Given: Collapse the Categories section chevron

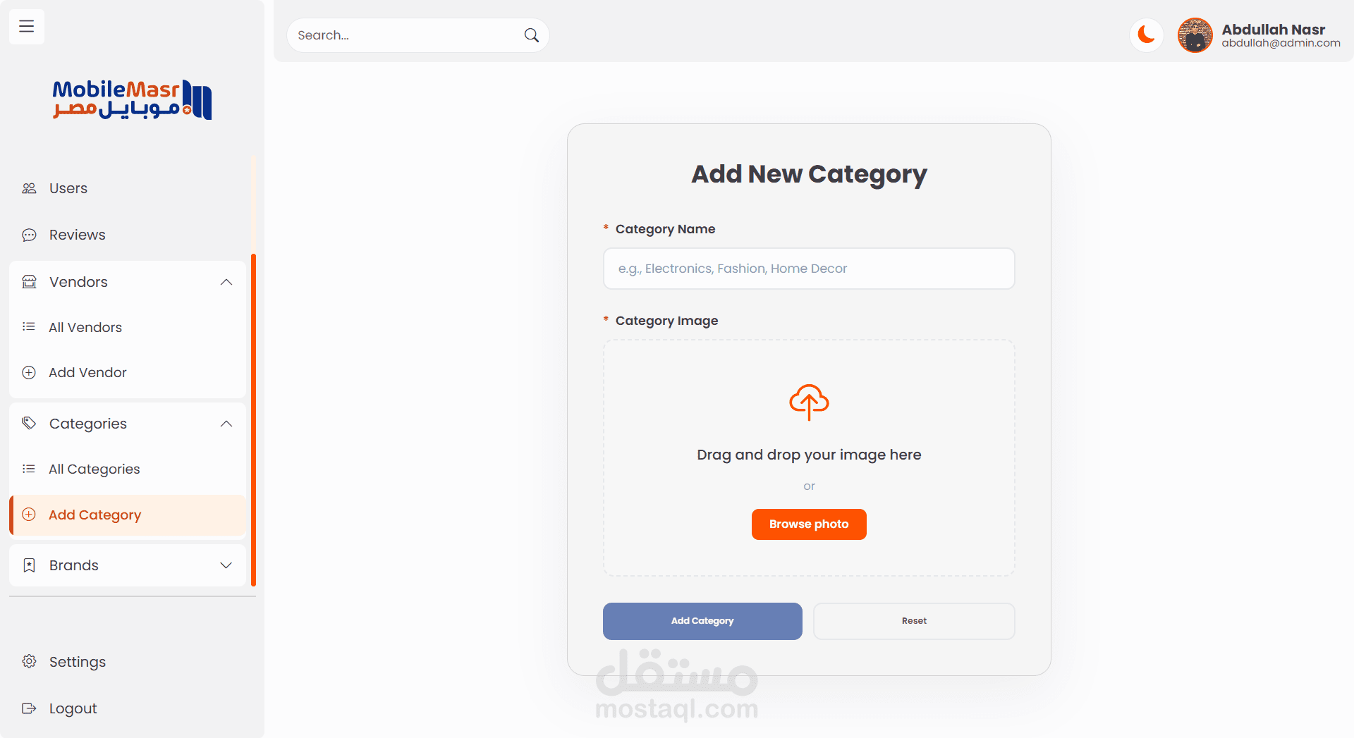Looking at the screenshot, I should 226,424.
